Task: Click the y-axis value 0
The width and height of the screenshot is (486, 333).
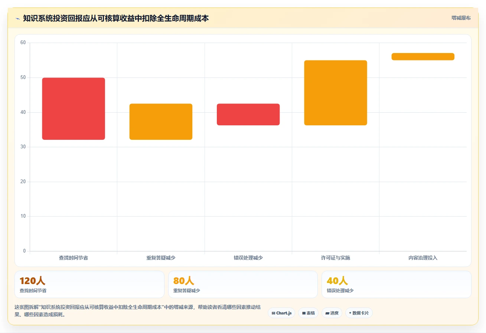Action: click(x=25, y=251)
